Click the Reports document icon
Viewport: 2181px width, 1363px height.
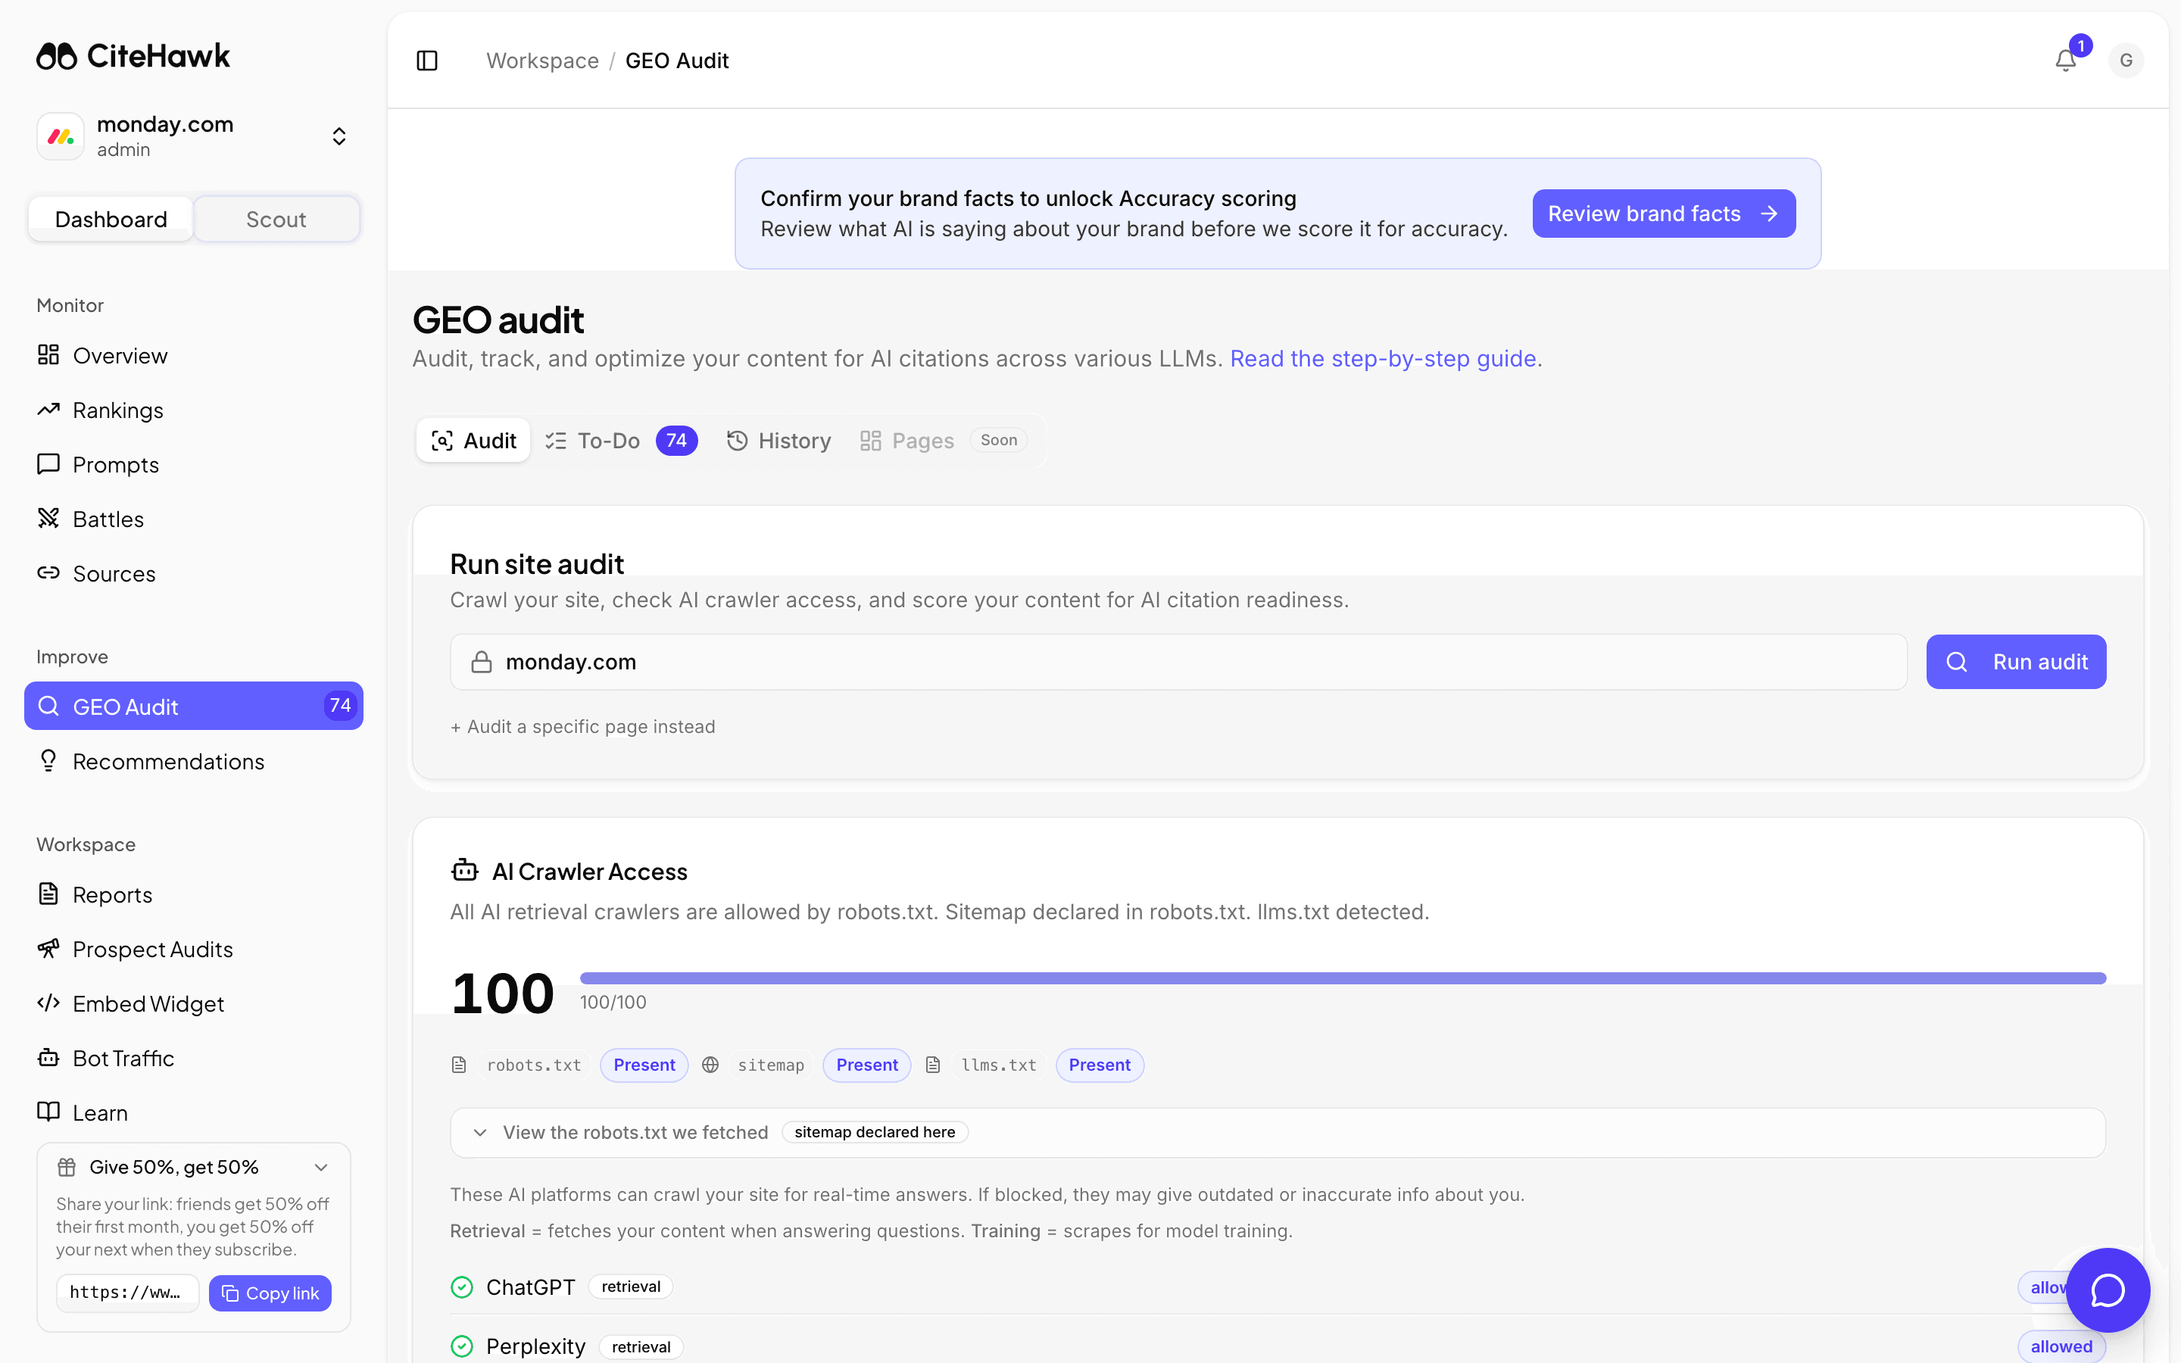(48, 894)
